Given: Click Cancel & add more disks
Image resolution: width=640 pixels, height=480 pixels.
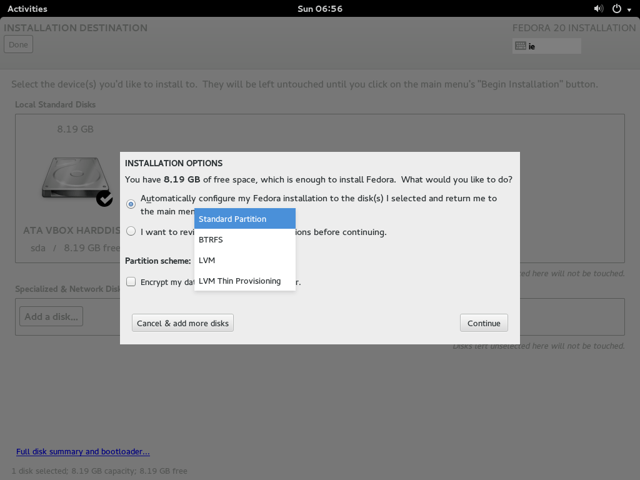Looking at the screenshot, I should 183,323.
